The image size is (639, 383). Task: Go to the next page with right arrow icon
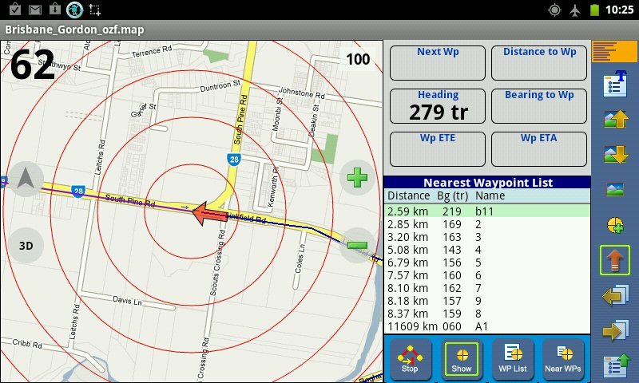(616, 331)
